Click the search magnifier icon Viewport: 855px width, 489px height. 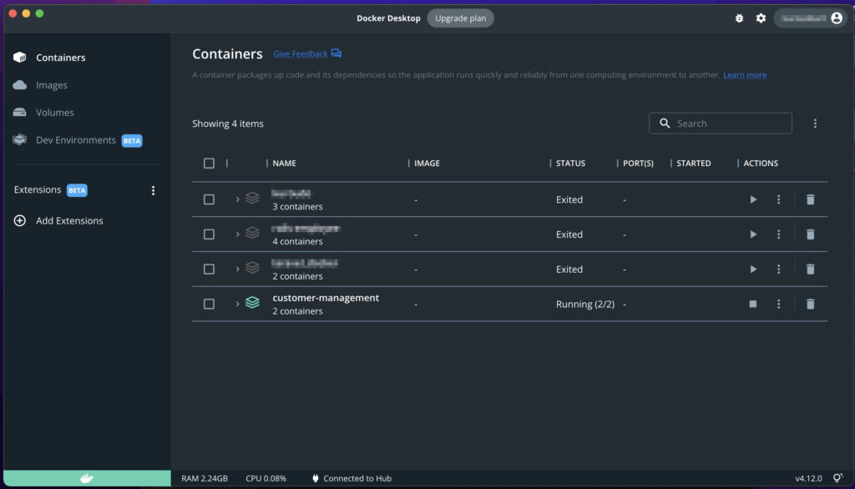tap(664, 124)
